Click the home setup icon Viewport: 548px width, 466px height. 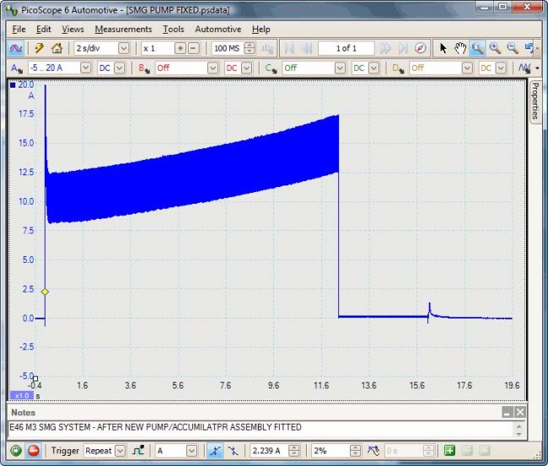pyautogui.click(x=56, y=48)
